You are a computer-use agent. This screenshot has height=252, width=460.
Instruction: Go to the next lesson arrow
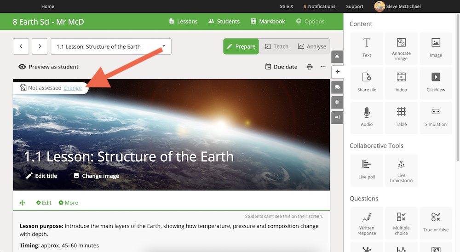40,46
